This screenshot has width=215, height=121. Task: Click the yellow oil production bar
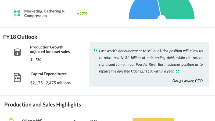(x=153, y=119)
